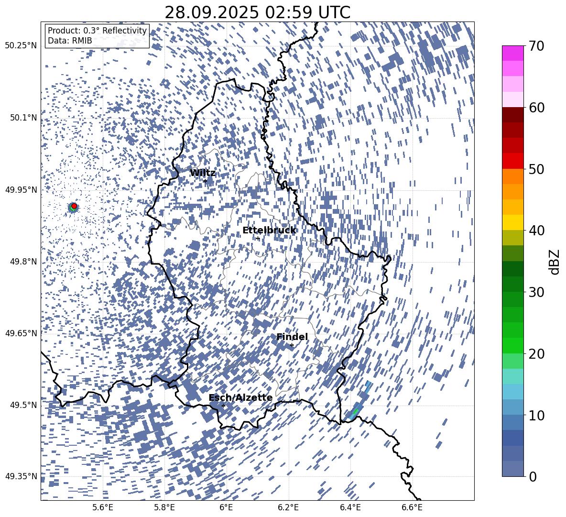This screenshot has height=517, width=566.
Task: Click the 5.8°E longitude label
Action: [x=165, y=507]
